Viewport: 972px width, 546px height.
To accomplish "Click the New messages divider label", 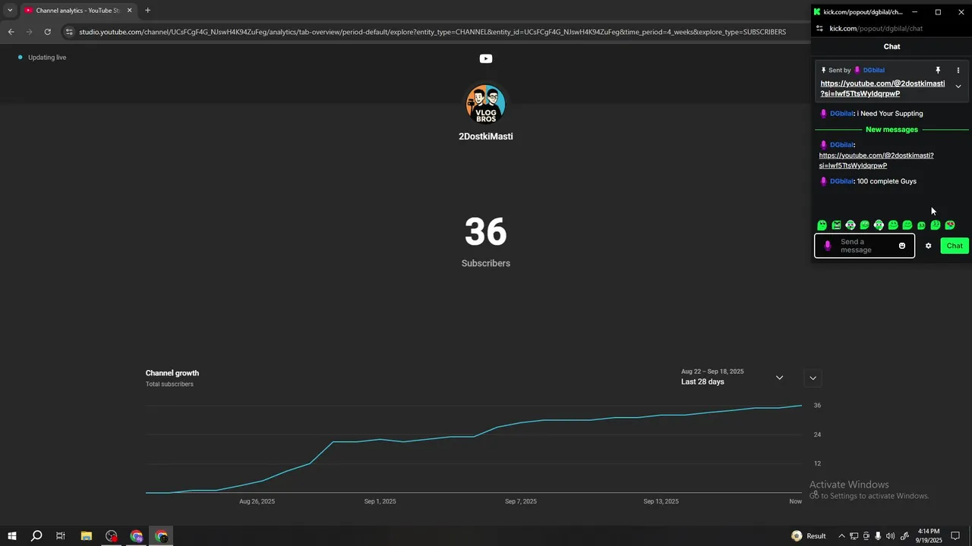I will click(x=892, y=130).
